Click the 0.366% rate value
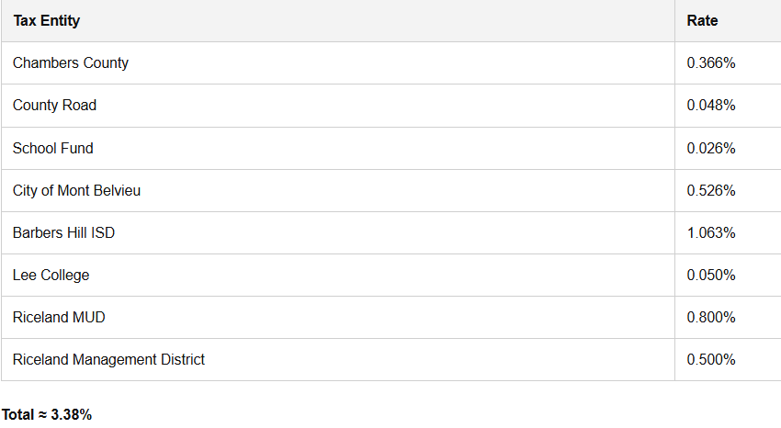Screen dimensions: 781x428 [x=711, y=62]
